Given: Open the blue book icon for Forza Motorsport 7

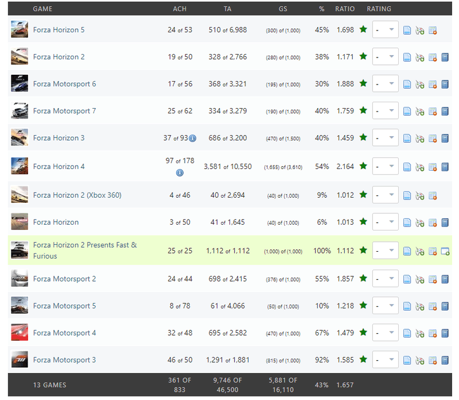Looking at the screenshot, I should [x=445, y=111].
